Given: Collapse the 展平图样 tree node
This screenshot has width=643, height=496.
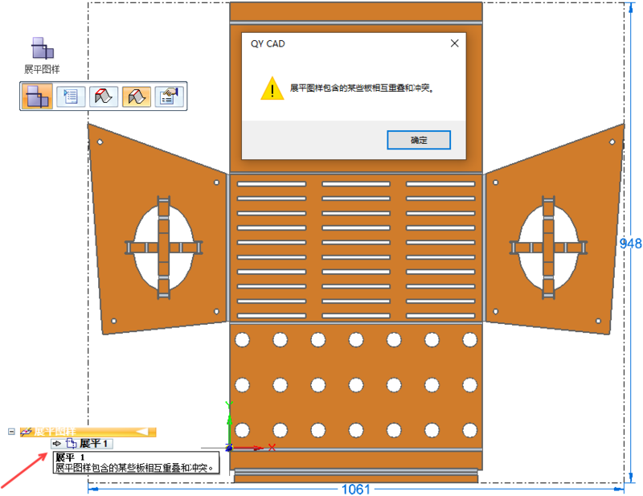Looking at the screenshot, I should 12,432.
